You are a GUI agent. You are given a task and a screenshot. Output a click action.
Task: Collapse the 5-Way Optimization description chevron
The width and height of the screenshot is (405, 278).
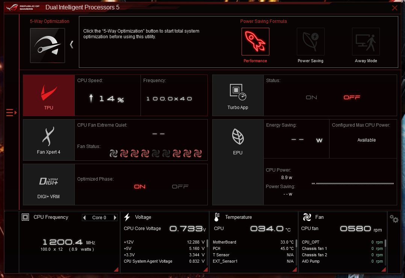click(72, 45)
